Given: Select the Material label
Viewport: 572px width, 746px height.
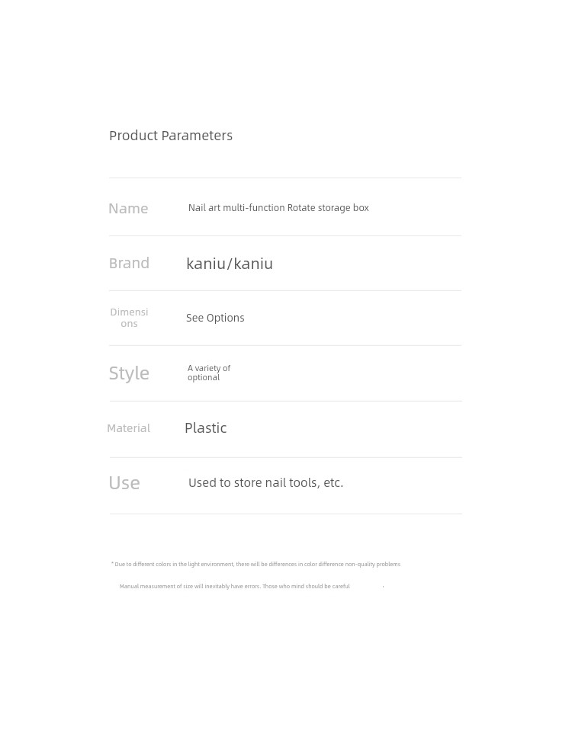Looking at the screenshot, I should point(129,428).
